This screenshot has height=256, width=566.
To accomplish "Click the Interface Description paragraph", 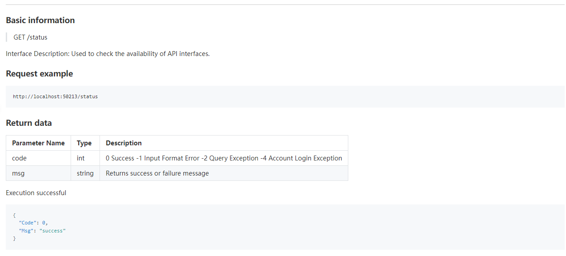I will 108,54.
